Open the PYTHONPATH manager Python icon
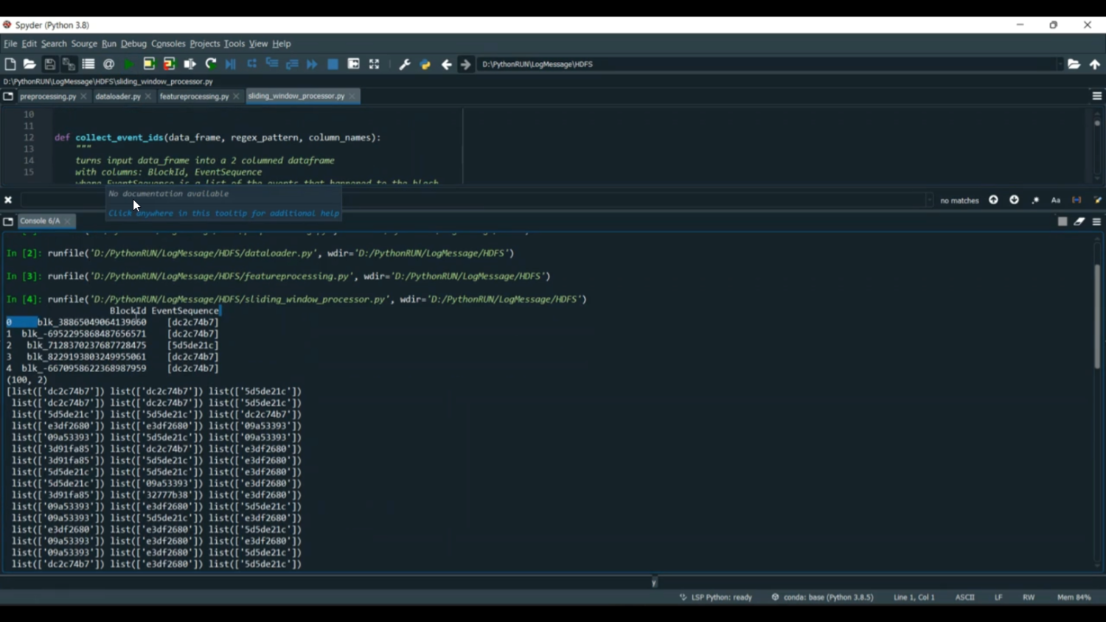 pos(425,65)
